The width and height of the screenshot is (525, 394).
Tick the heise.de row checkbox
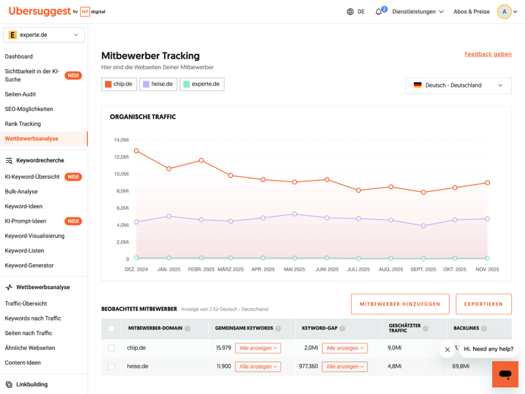coord(112,366)
